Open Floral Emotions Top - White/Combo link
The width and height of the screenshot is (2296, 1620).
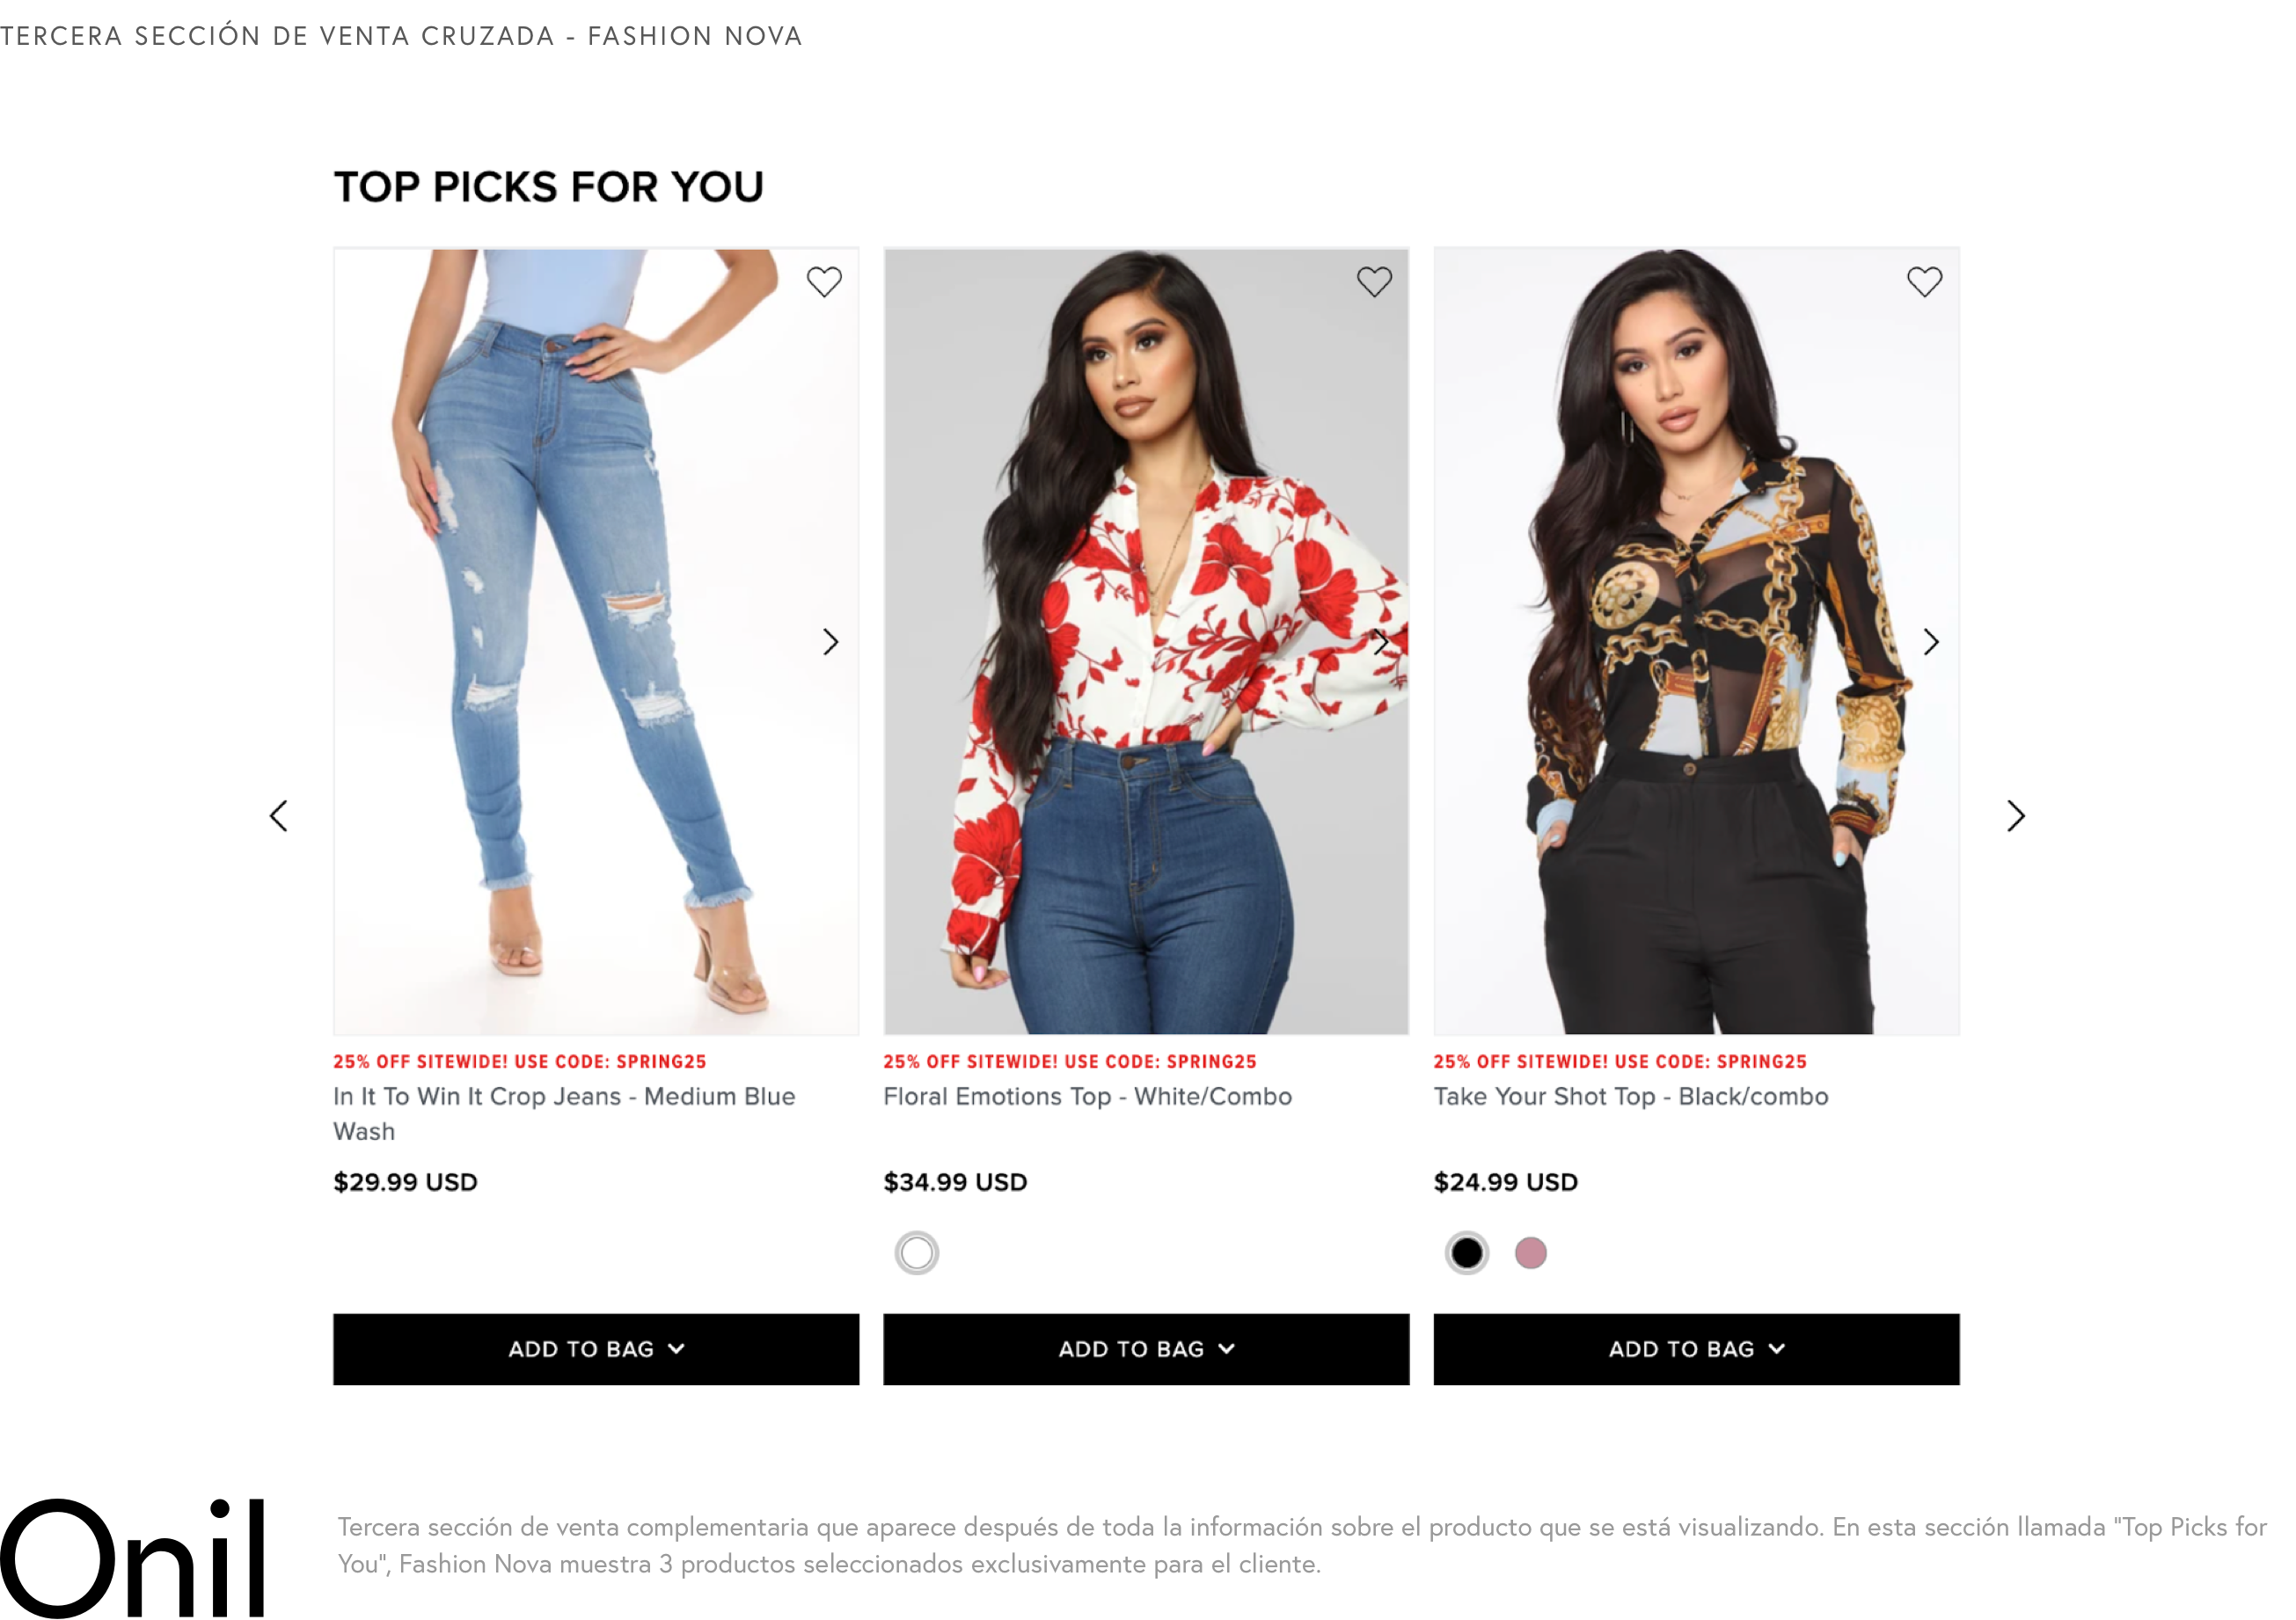[x=1088, y=1097]
